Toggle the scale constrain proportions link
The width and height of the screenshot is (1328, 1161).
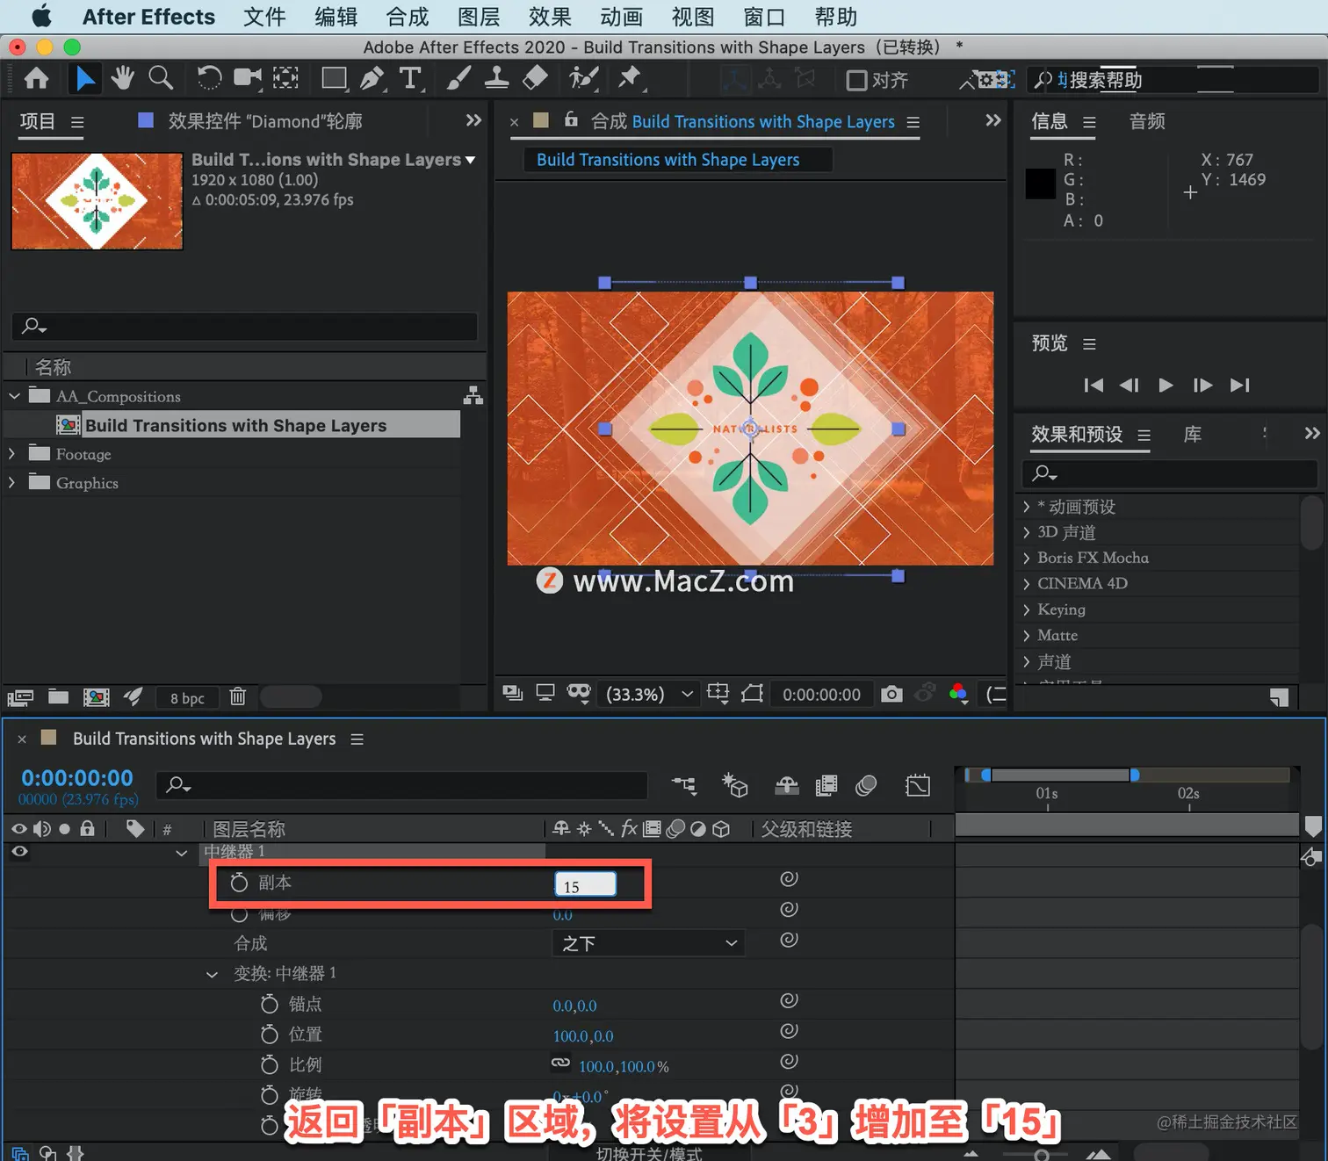point(560,1063)
